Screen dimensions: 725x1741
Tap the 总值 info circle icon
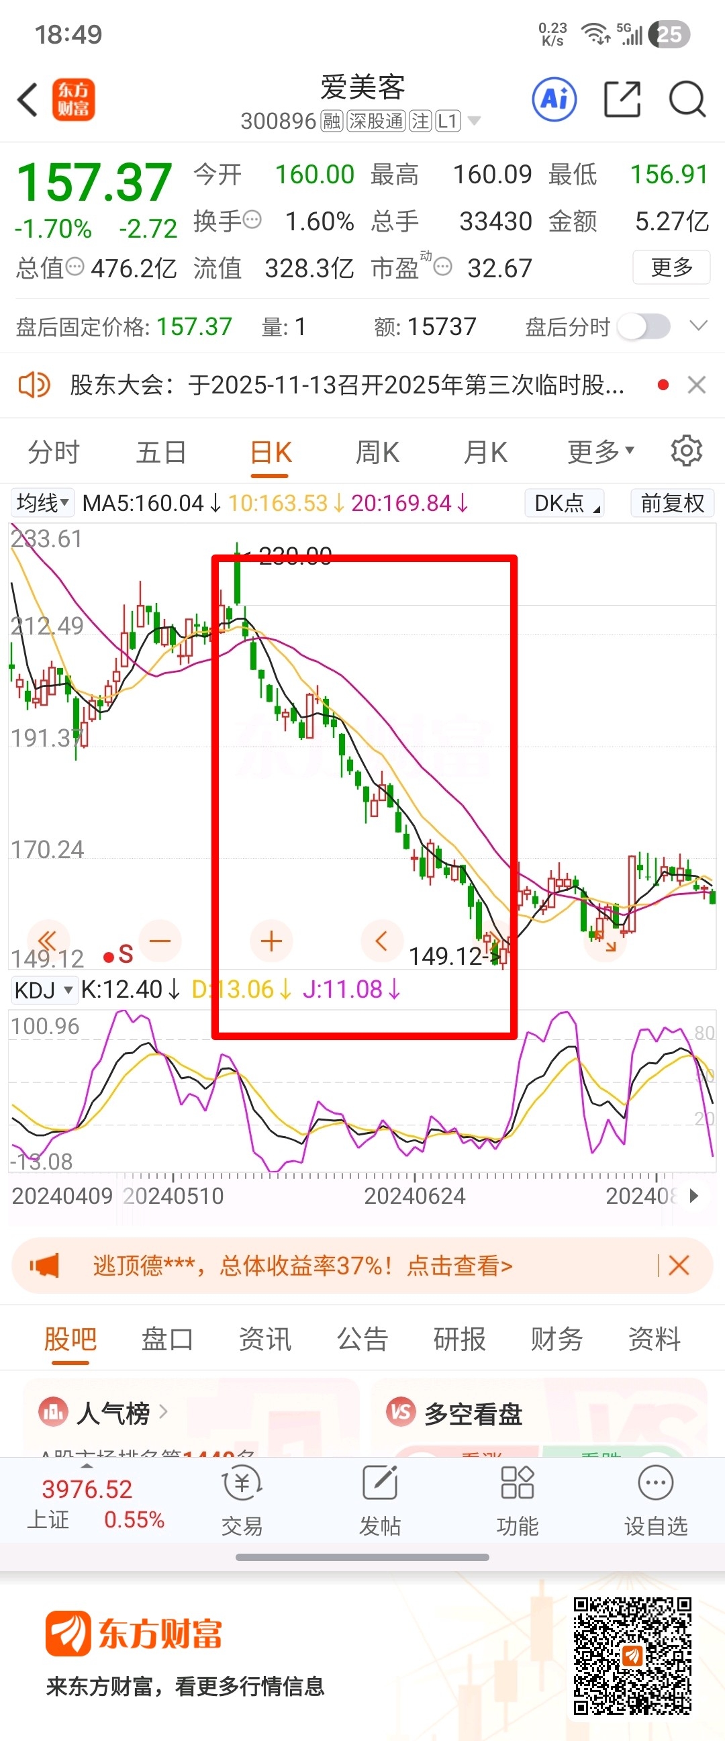pos(75,267)
